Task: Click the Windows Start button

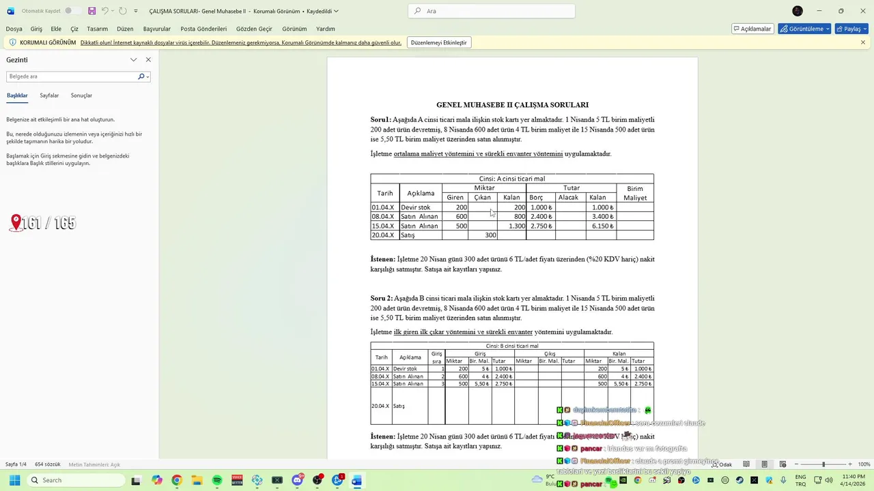Action: click(14, 480)
